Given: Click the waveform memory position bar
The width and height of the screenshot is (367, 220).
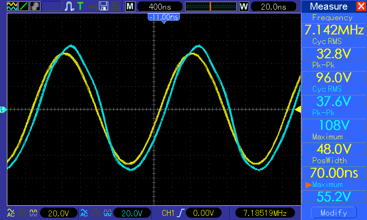Looking at the screenshot, I should coord(211,6).
